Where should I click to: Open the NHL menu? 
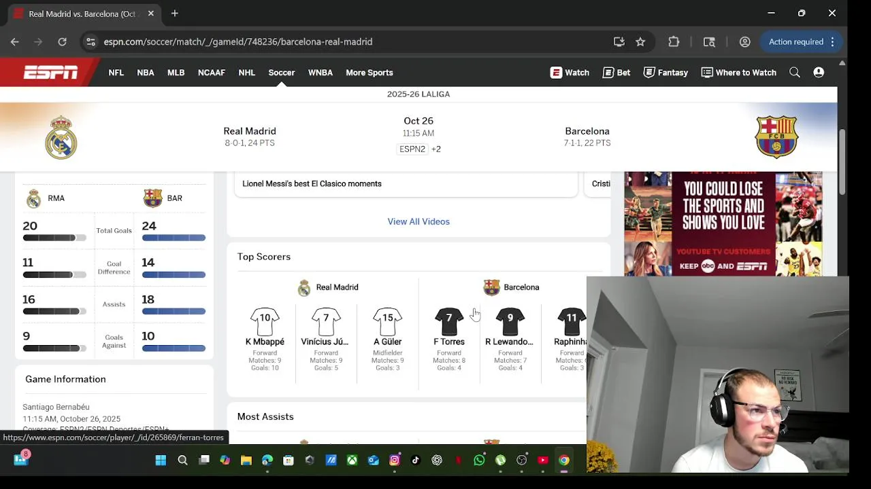[247, 73]
